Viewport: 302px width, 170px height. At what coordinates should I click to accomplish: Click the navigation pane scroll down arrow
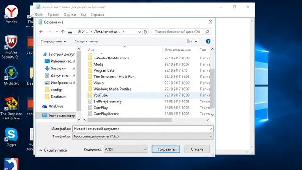click(79, 119)
